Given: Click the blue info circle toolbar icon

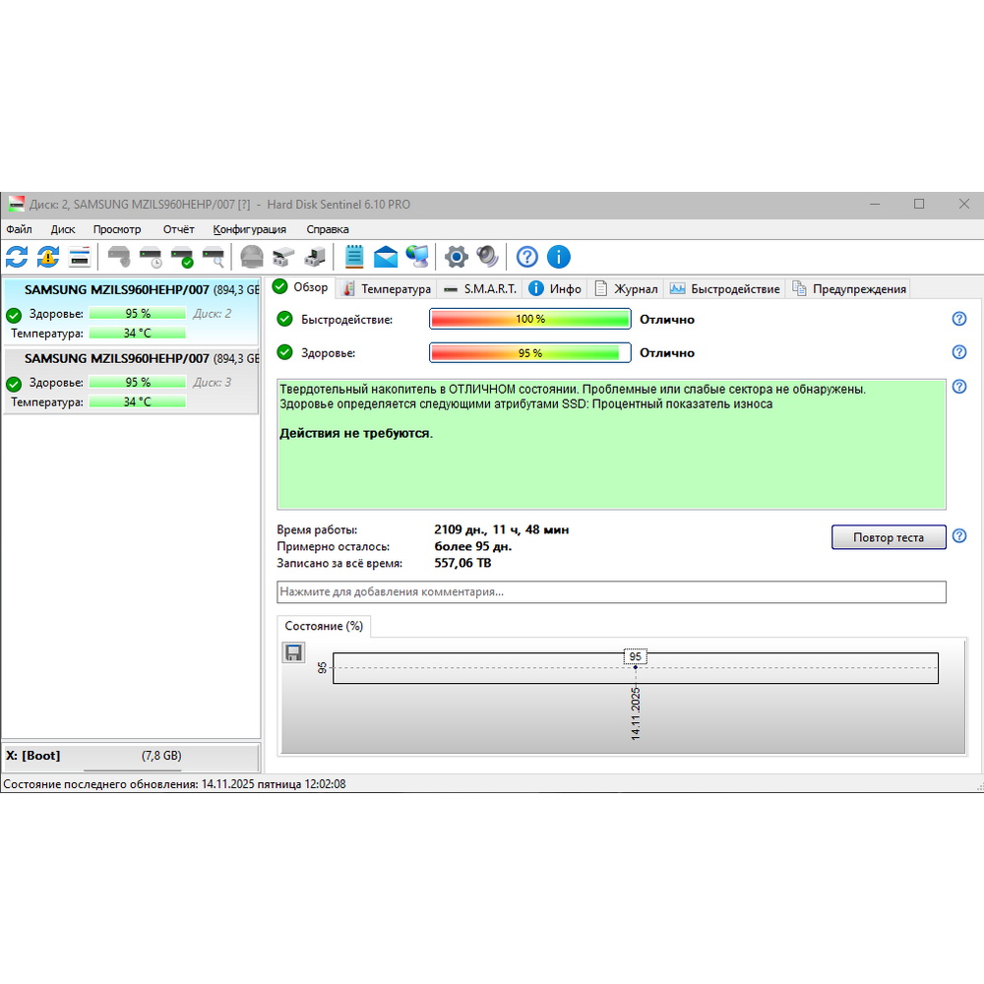Looking at the screenshot, I should pyautogui.click(x=558, y=257).
